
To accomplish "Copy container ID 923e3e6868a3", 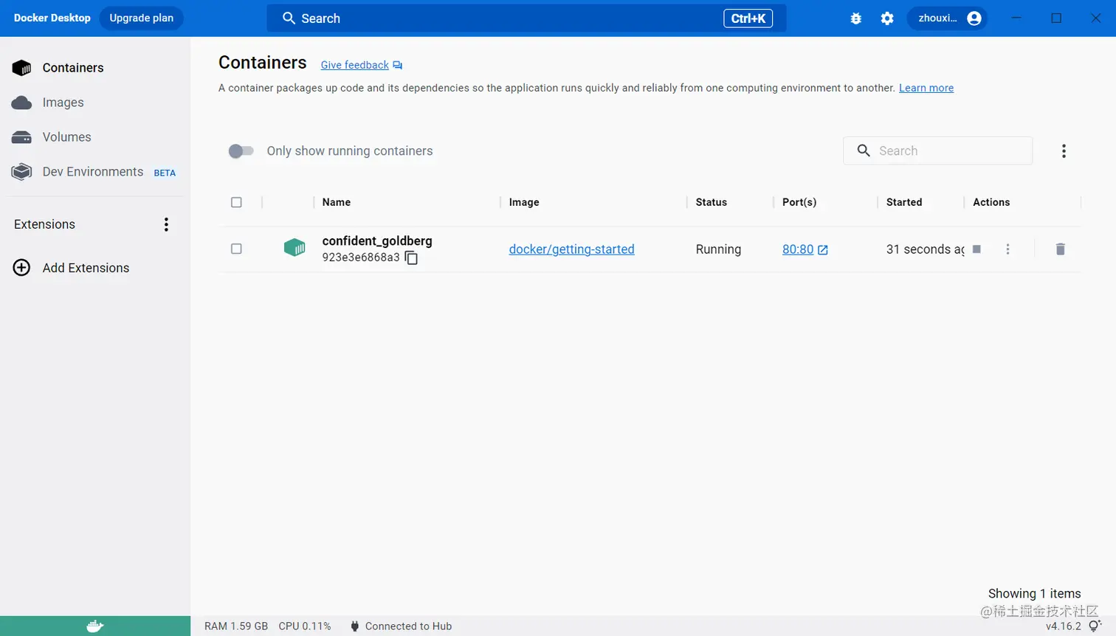I will pos(412,257).
